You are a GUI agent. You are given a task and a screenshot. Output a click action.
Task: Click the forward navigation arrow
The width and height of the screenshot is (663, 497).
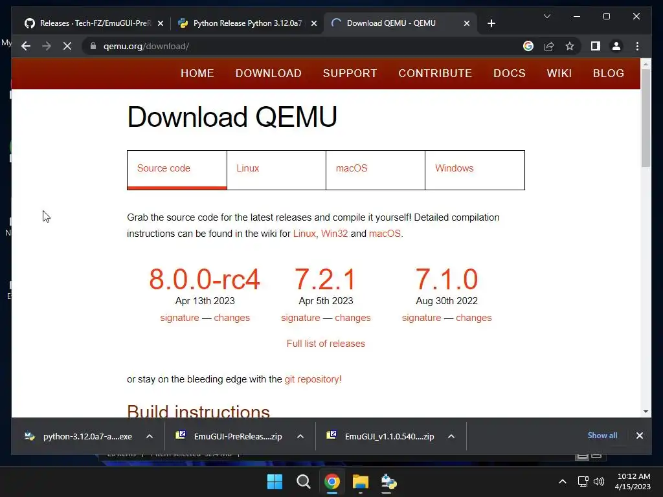pyautogui.click(x=47, y=46)
